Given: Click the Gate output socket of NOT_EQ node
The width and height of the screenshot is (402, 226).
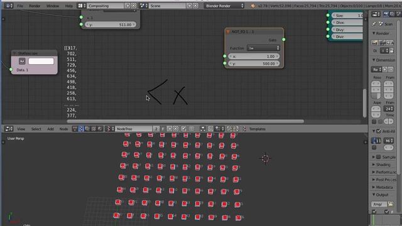Looking at the screenshot, I should coord(283,40).
